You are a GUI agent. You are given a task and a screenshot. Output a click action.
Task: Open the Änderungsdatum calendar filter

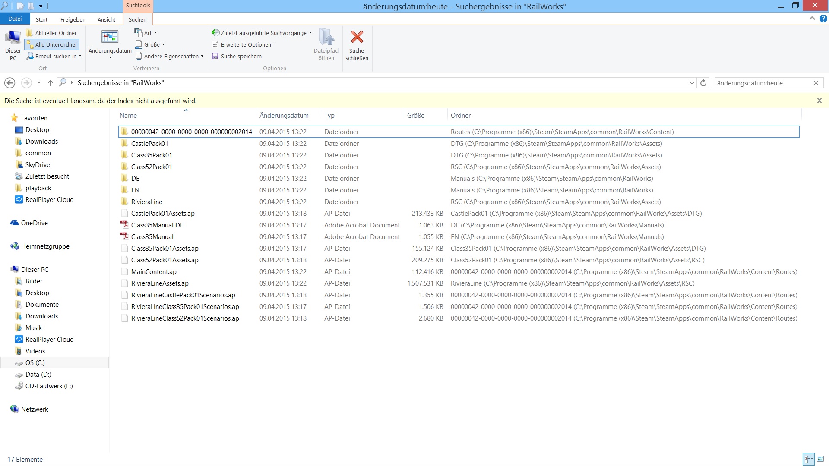point(110,38)
